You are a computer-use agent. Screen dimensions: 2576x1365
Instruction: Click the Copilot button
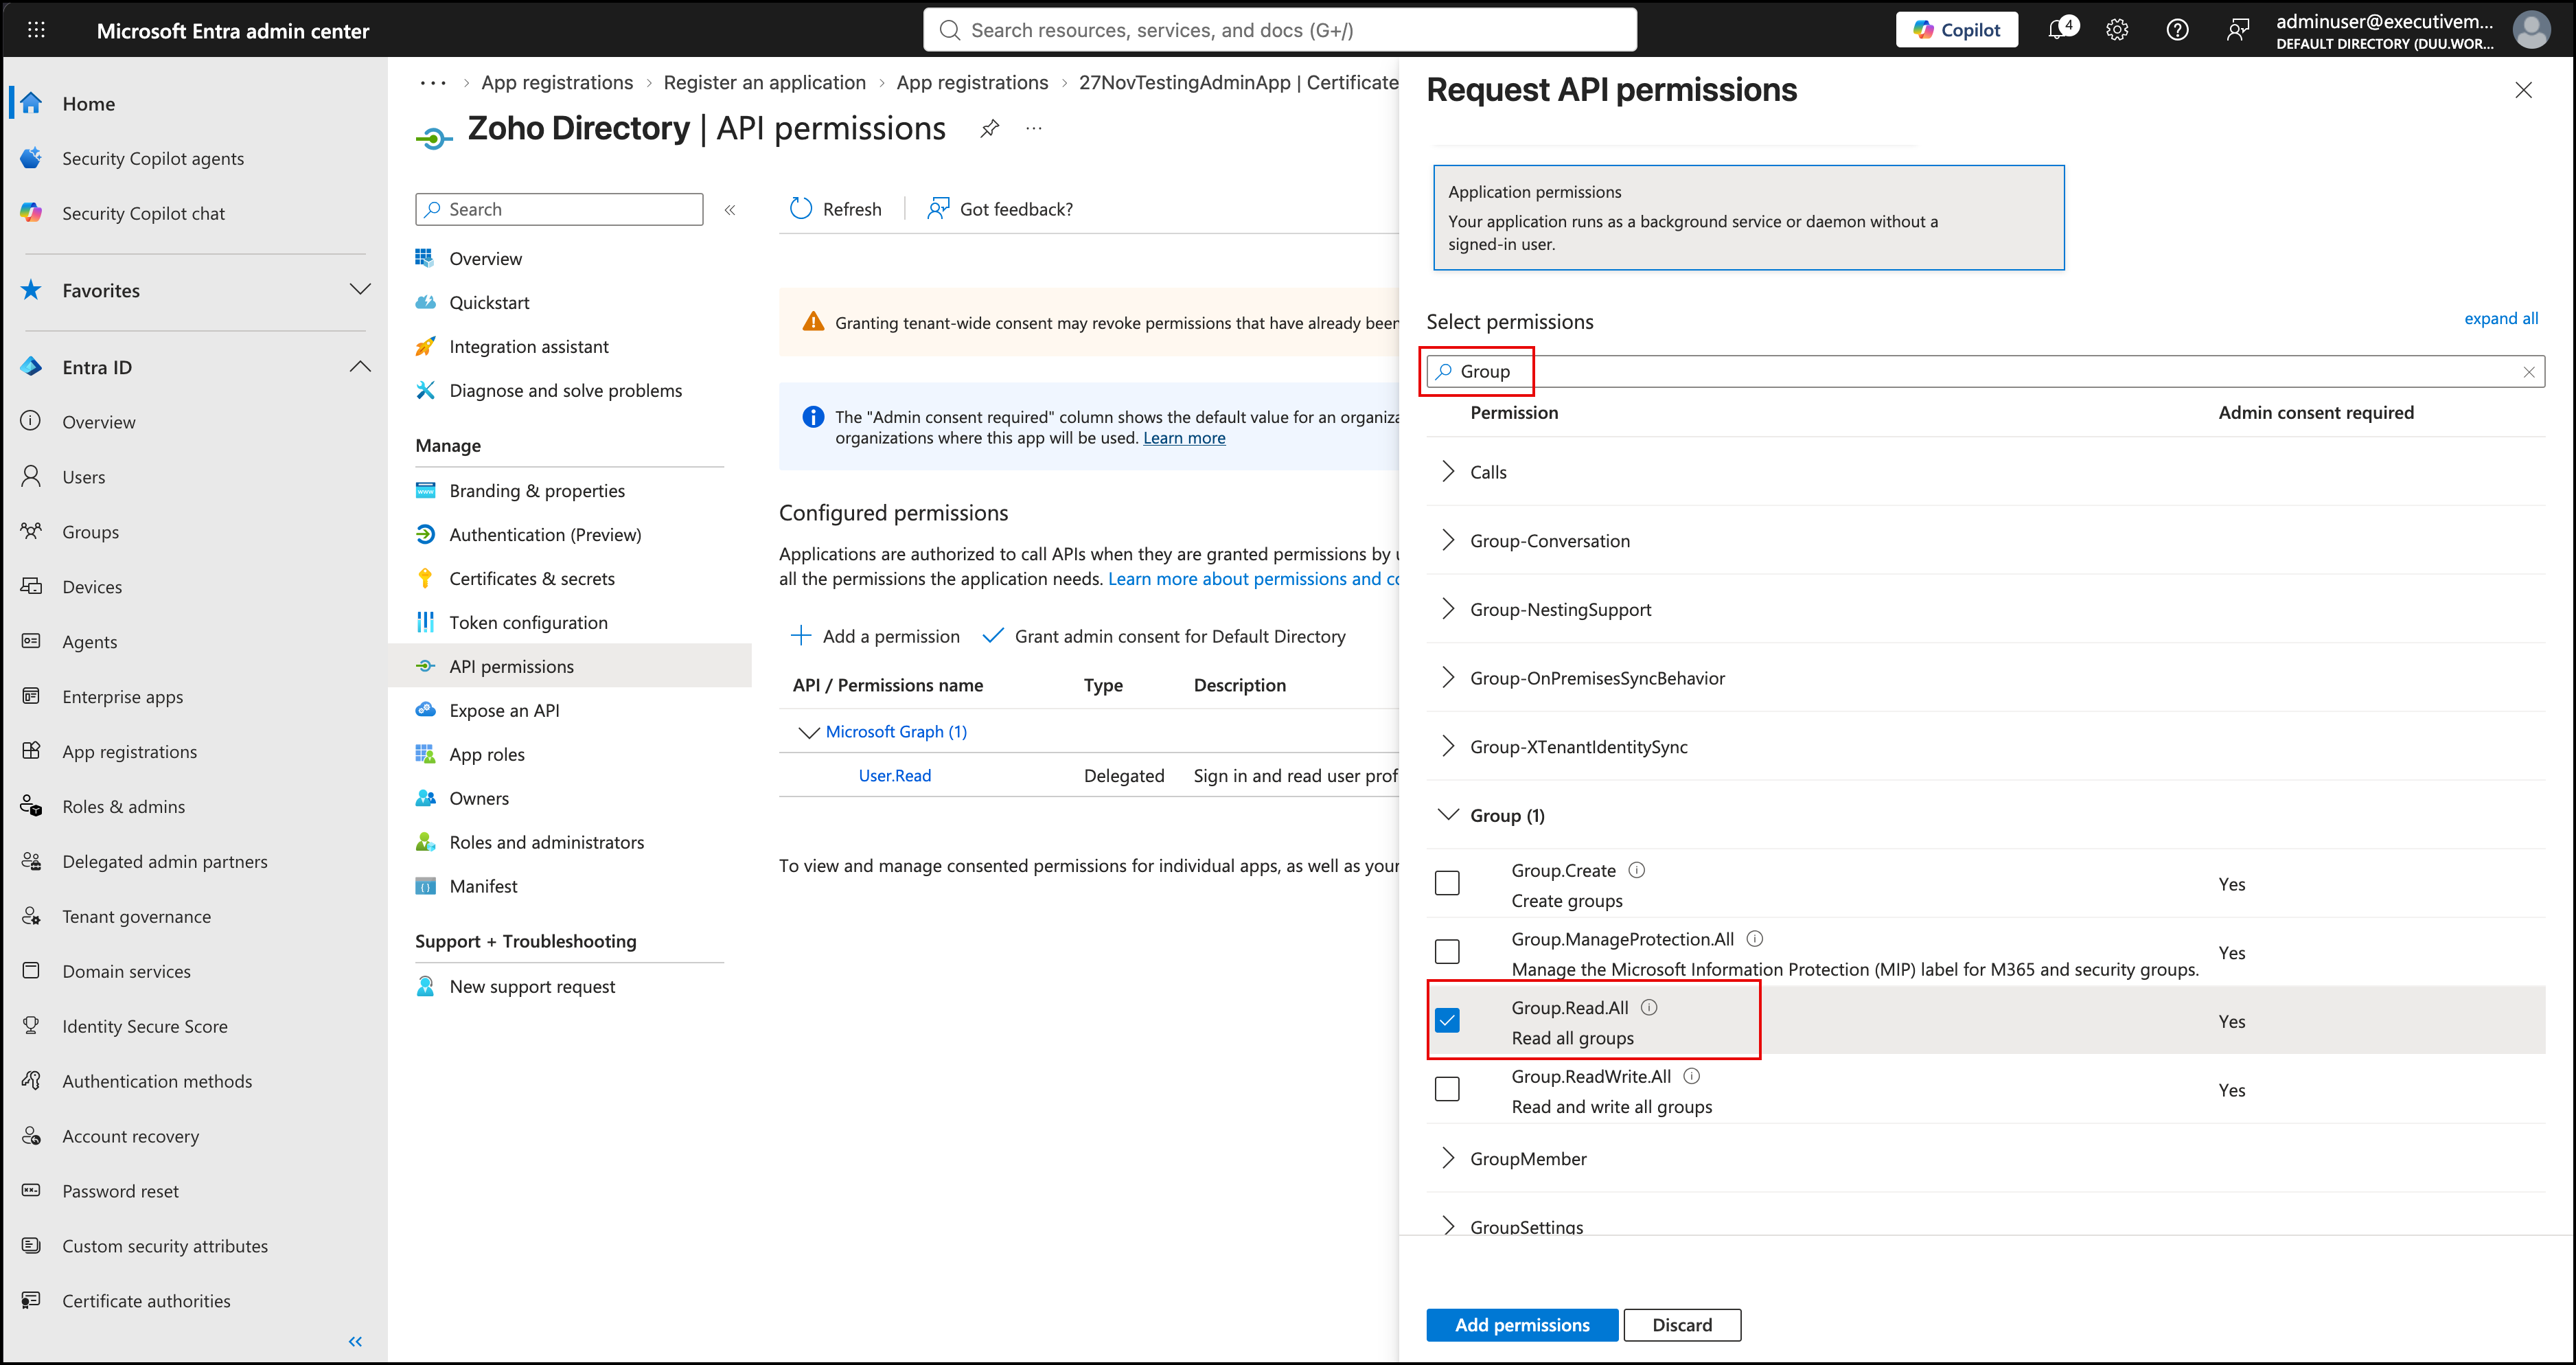[x=1956, y=30]
